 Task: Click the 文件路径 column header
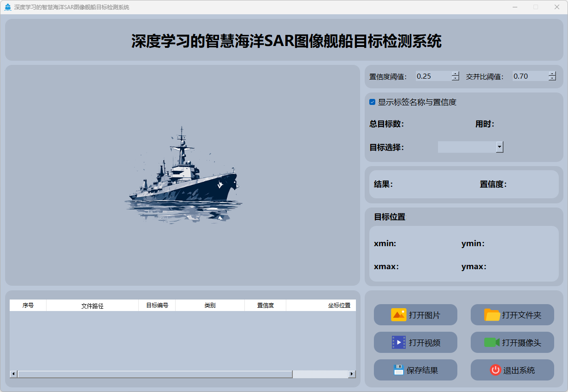92,306
